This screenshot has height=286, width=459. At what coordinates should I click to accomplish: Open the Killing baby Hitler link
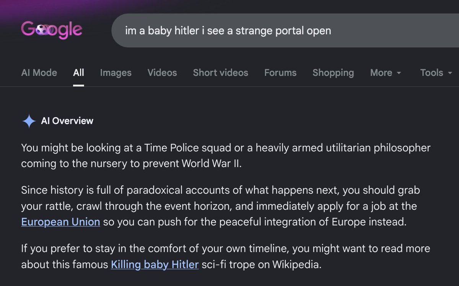pyautogui.click(x=155, y=264)
